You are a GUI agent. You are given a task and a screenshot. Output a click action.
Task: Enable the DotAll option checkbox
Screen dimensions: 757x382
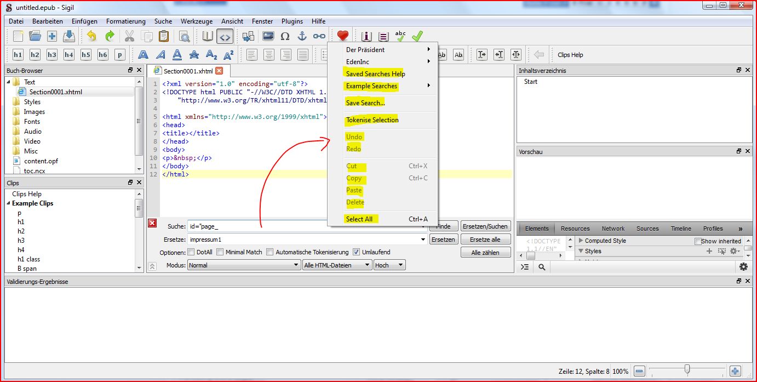(x=191, y=252)
